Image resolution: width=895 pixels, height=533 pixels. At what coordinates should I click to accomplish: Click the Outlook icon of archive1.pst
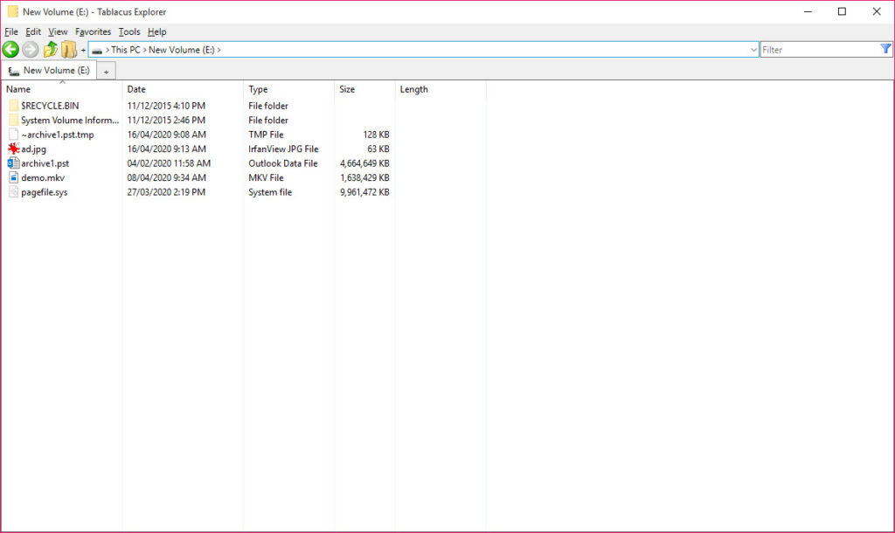click(x=14, y=163)
